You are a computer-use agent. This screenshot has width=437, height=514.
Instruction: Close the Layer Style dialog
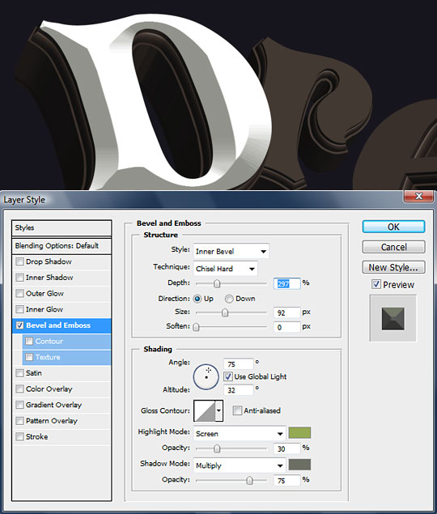pyautogui.click(x=418, y=196)
